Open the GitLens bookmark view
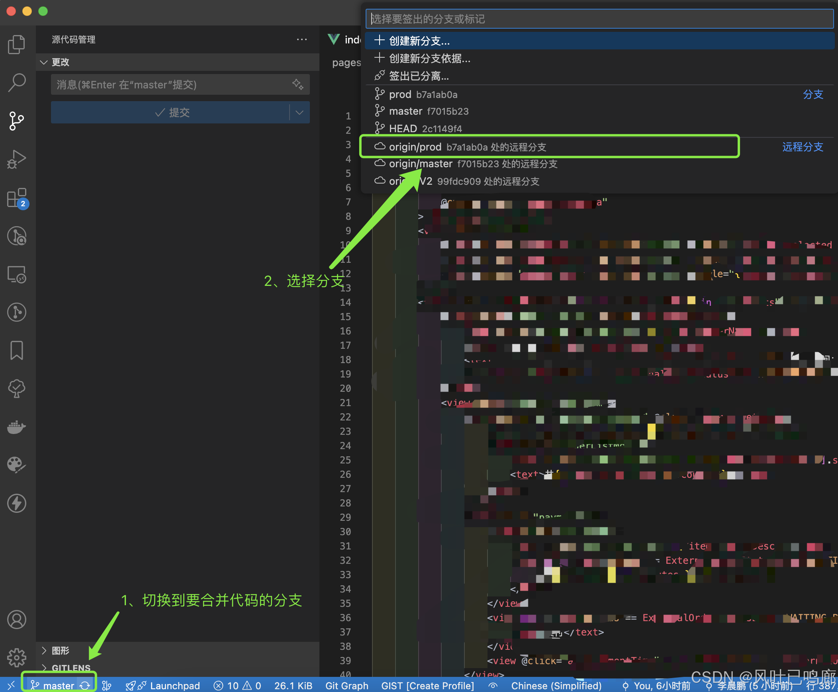 pyautogui.click(x=16, y=350)
